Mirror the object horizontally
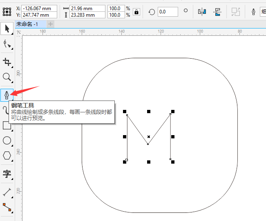The width and height of the screenshot is (266, 221). tap(201, 12)
